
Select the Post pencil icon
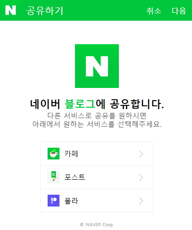click(x=53, y=177)
